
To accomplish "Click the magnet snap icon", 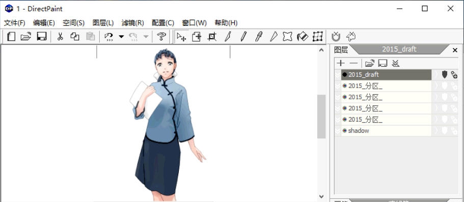I will pos(336,37).
